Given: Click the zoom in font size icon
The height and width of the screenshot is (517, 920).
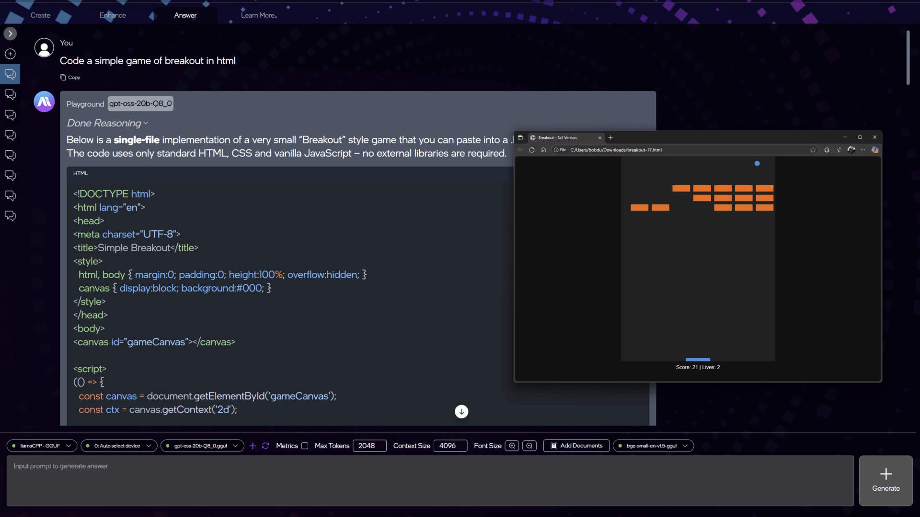Looking at the screenshot, I should [x=512, y=446].
